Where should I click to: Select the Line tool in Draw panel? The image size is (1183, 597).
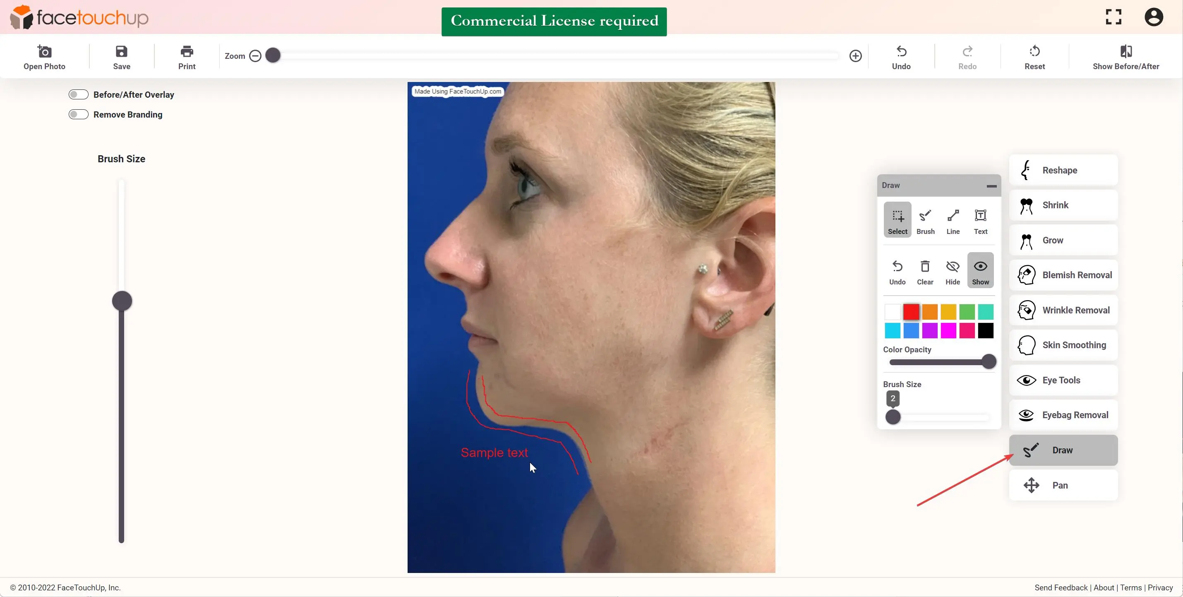click(953, 221)
